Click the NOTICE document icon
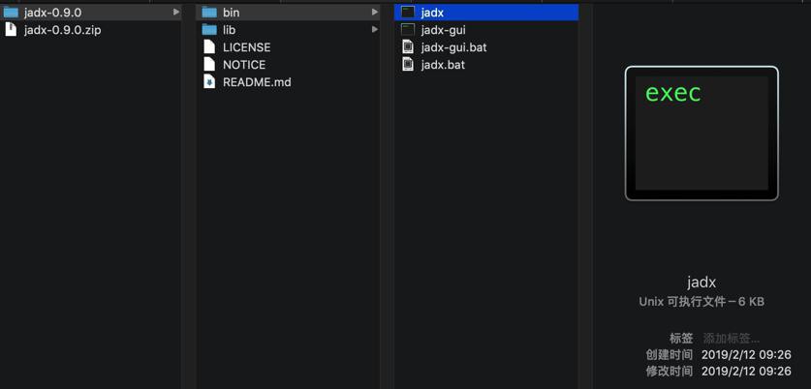The width and height of the screenshot is (811, 389). click(x=209, y=65)
